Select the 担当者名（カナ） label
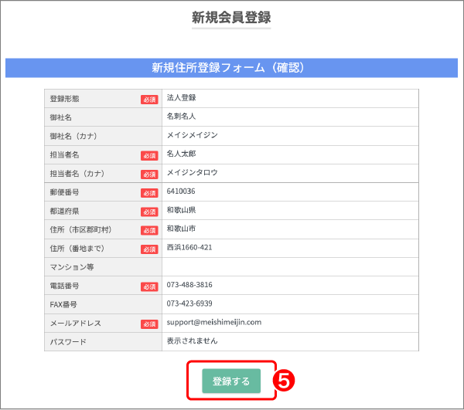The width and height of the screenshot is (464, 410). point(77,174)
